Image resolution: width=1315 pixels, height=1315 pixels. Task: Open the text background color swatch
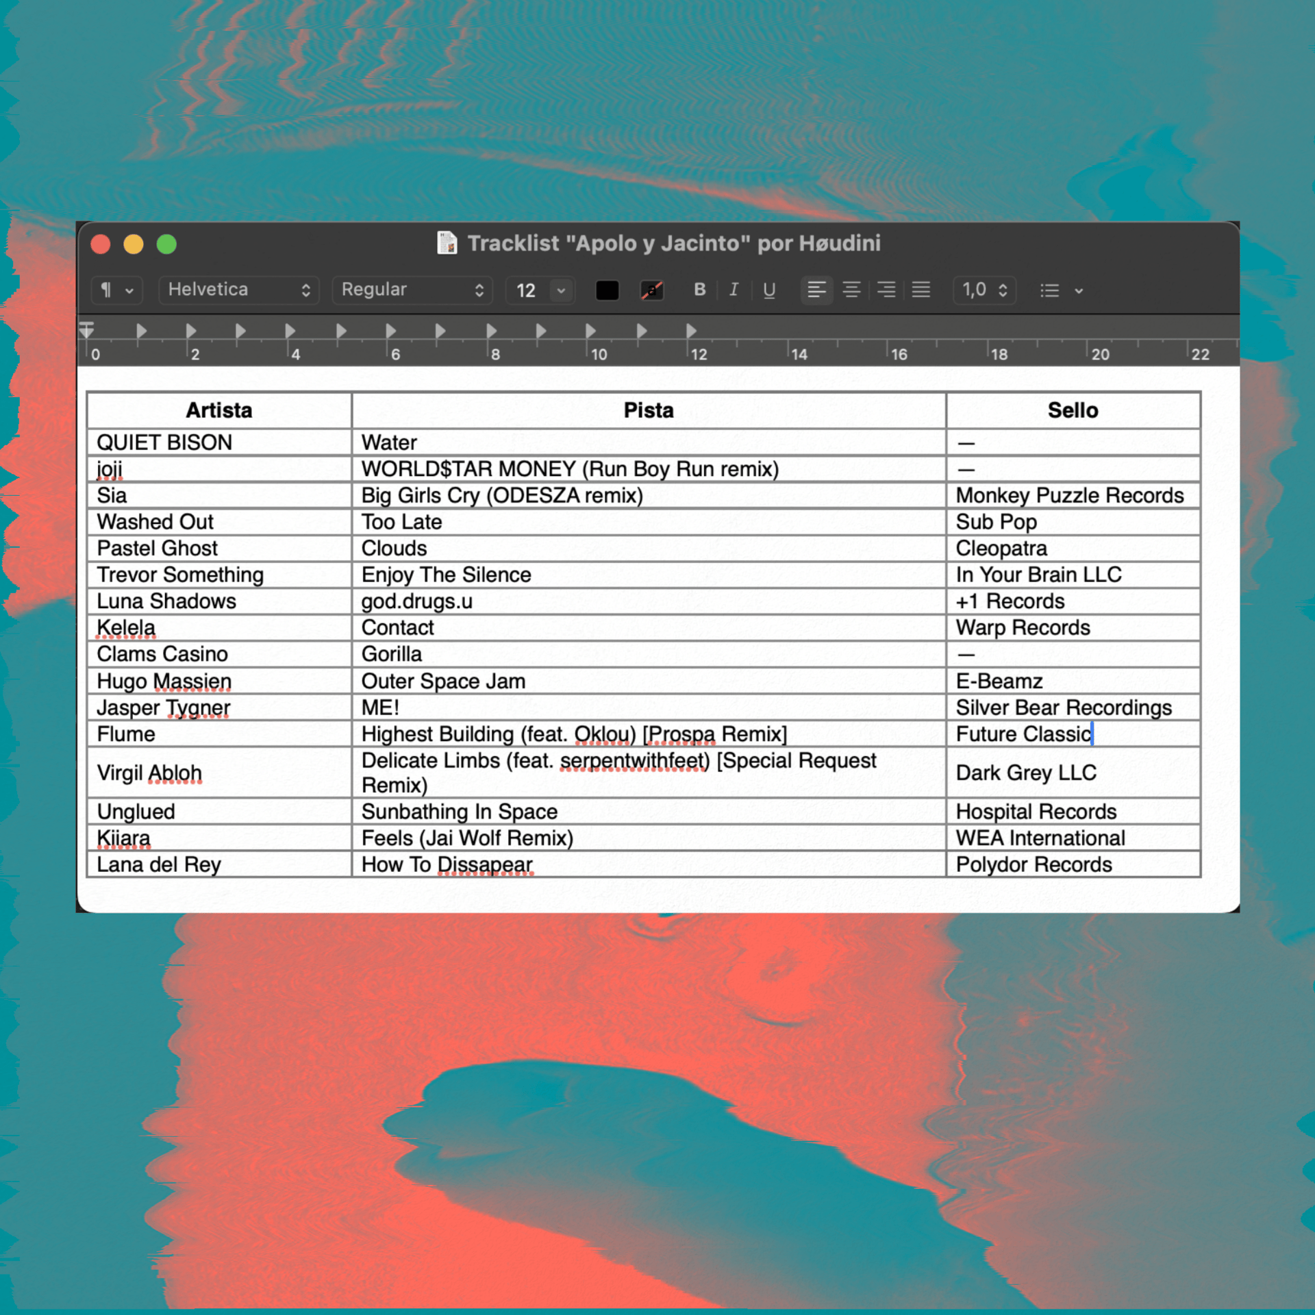tap(651, 290)
